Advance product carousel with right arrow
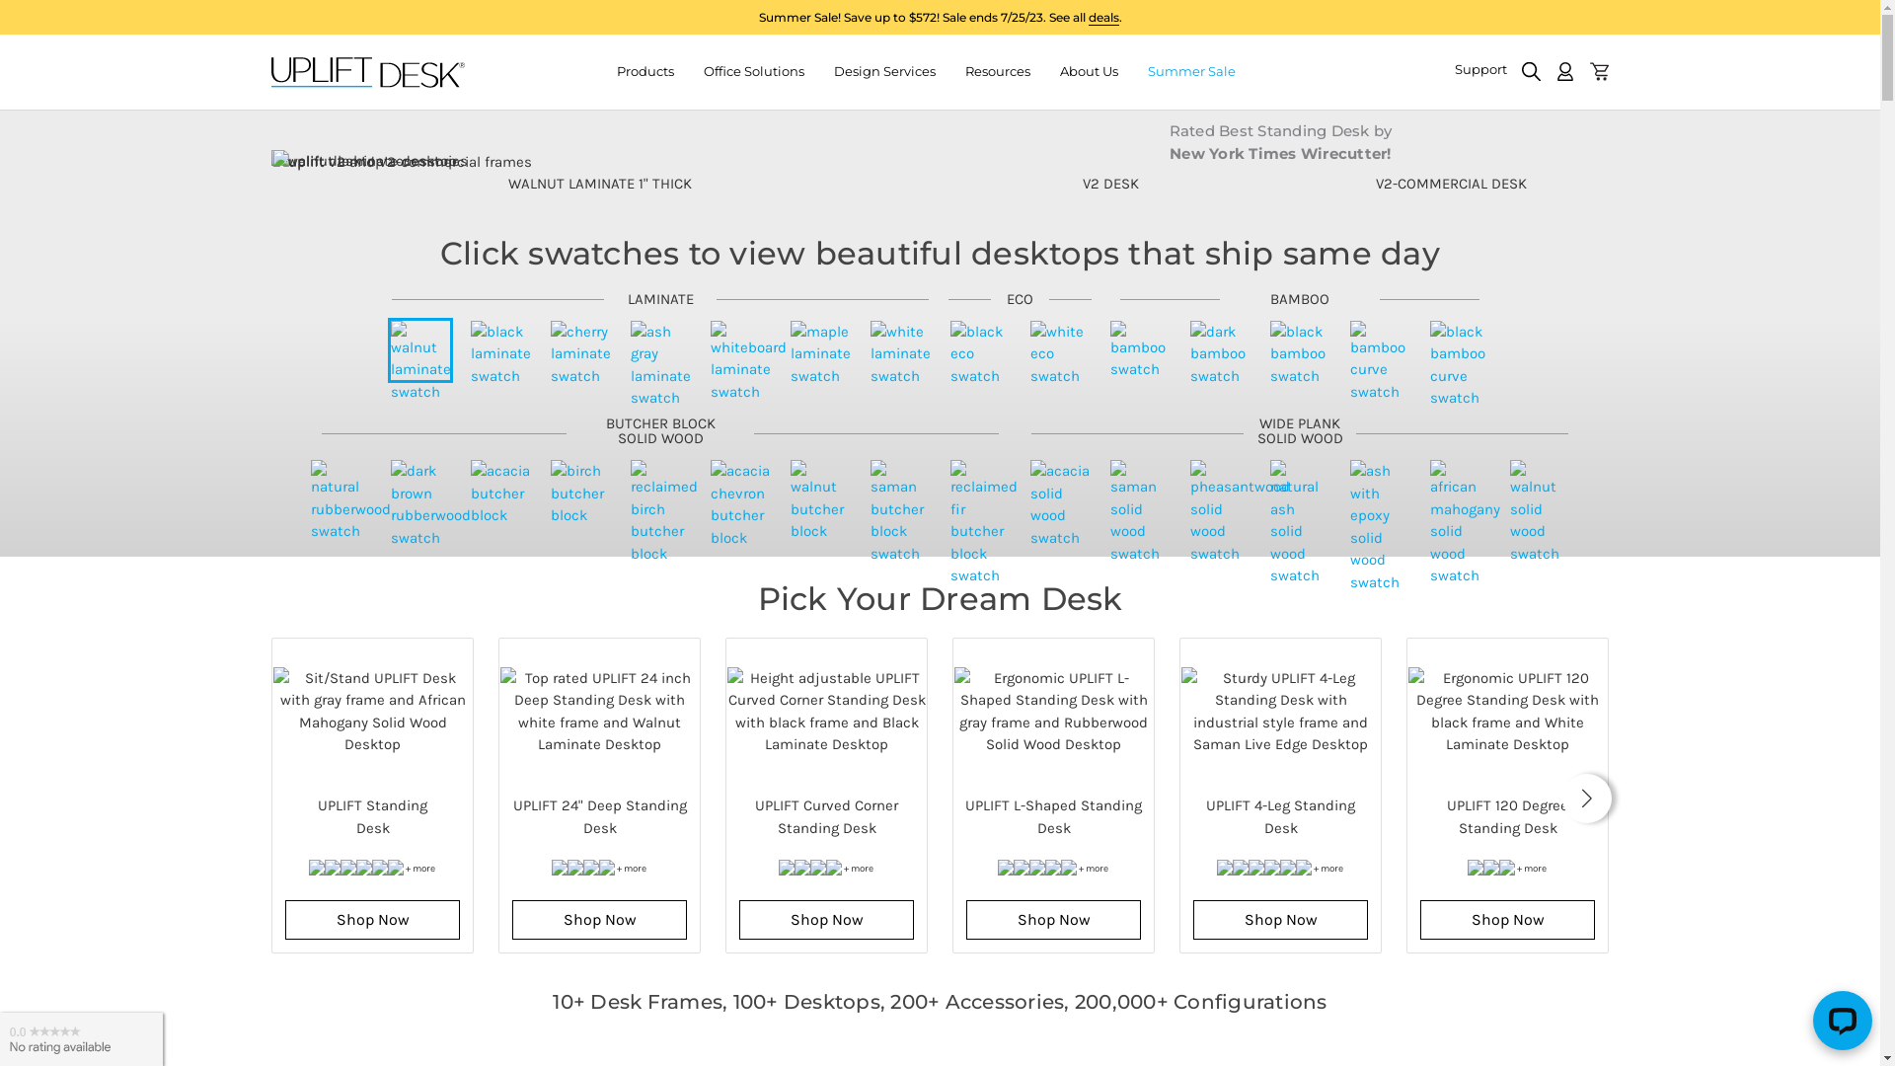This screenshot has height=1066, width=1895. tap(1586, 798)
